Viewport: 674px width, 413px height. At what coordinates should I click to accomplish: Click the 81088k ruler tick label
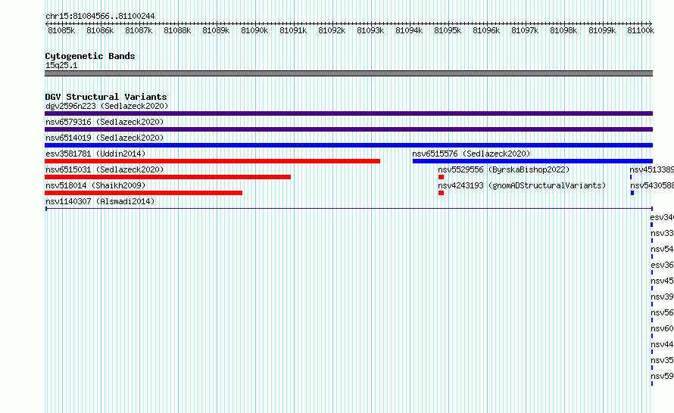pyautogui.click(x=177, y=30)
